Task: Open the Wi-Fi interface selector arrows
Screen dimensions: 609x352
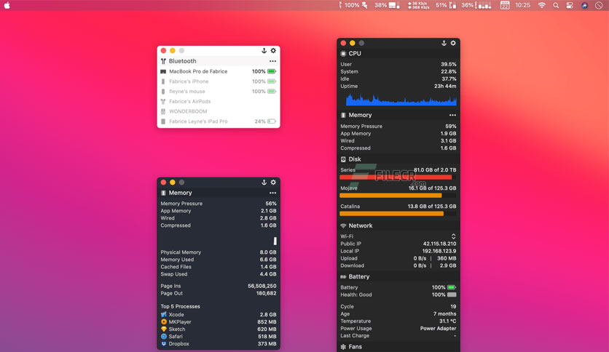Action: [x=453, y=236]
